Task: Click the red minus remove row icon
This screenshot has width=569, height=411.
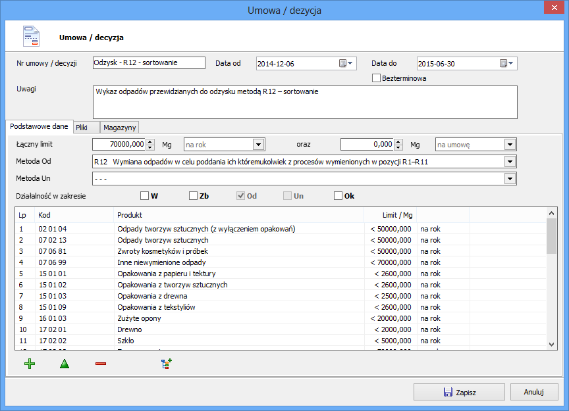Action: point(100,364)
